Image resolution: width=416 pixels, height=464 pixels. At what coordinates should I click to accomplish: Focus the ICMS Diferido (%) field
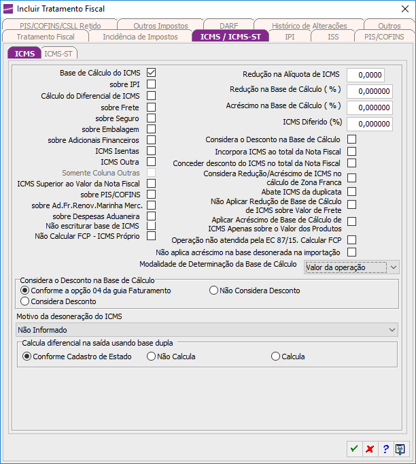pyautogui.click(x=370, y=124)
